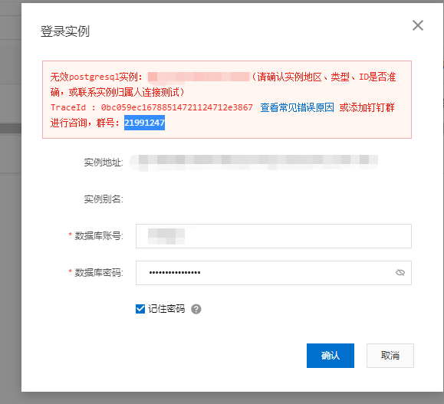
Task: Open the 查看常见错误原因 link
Action: coord(297,107)
